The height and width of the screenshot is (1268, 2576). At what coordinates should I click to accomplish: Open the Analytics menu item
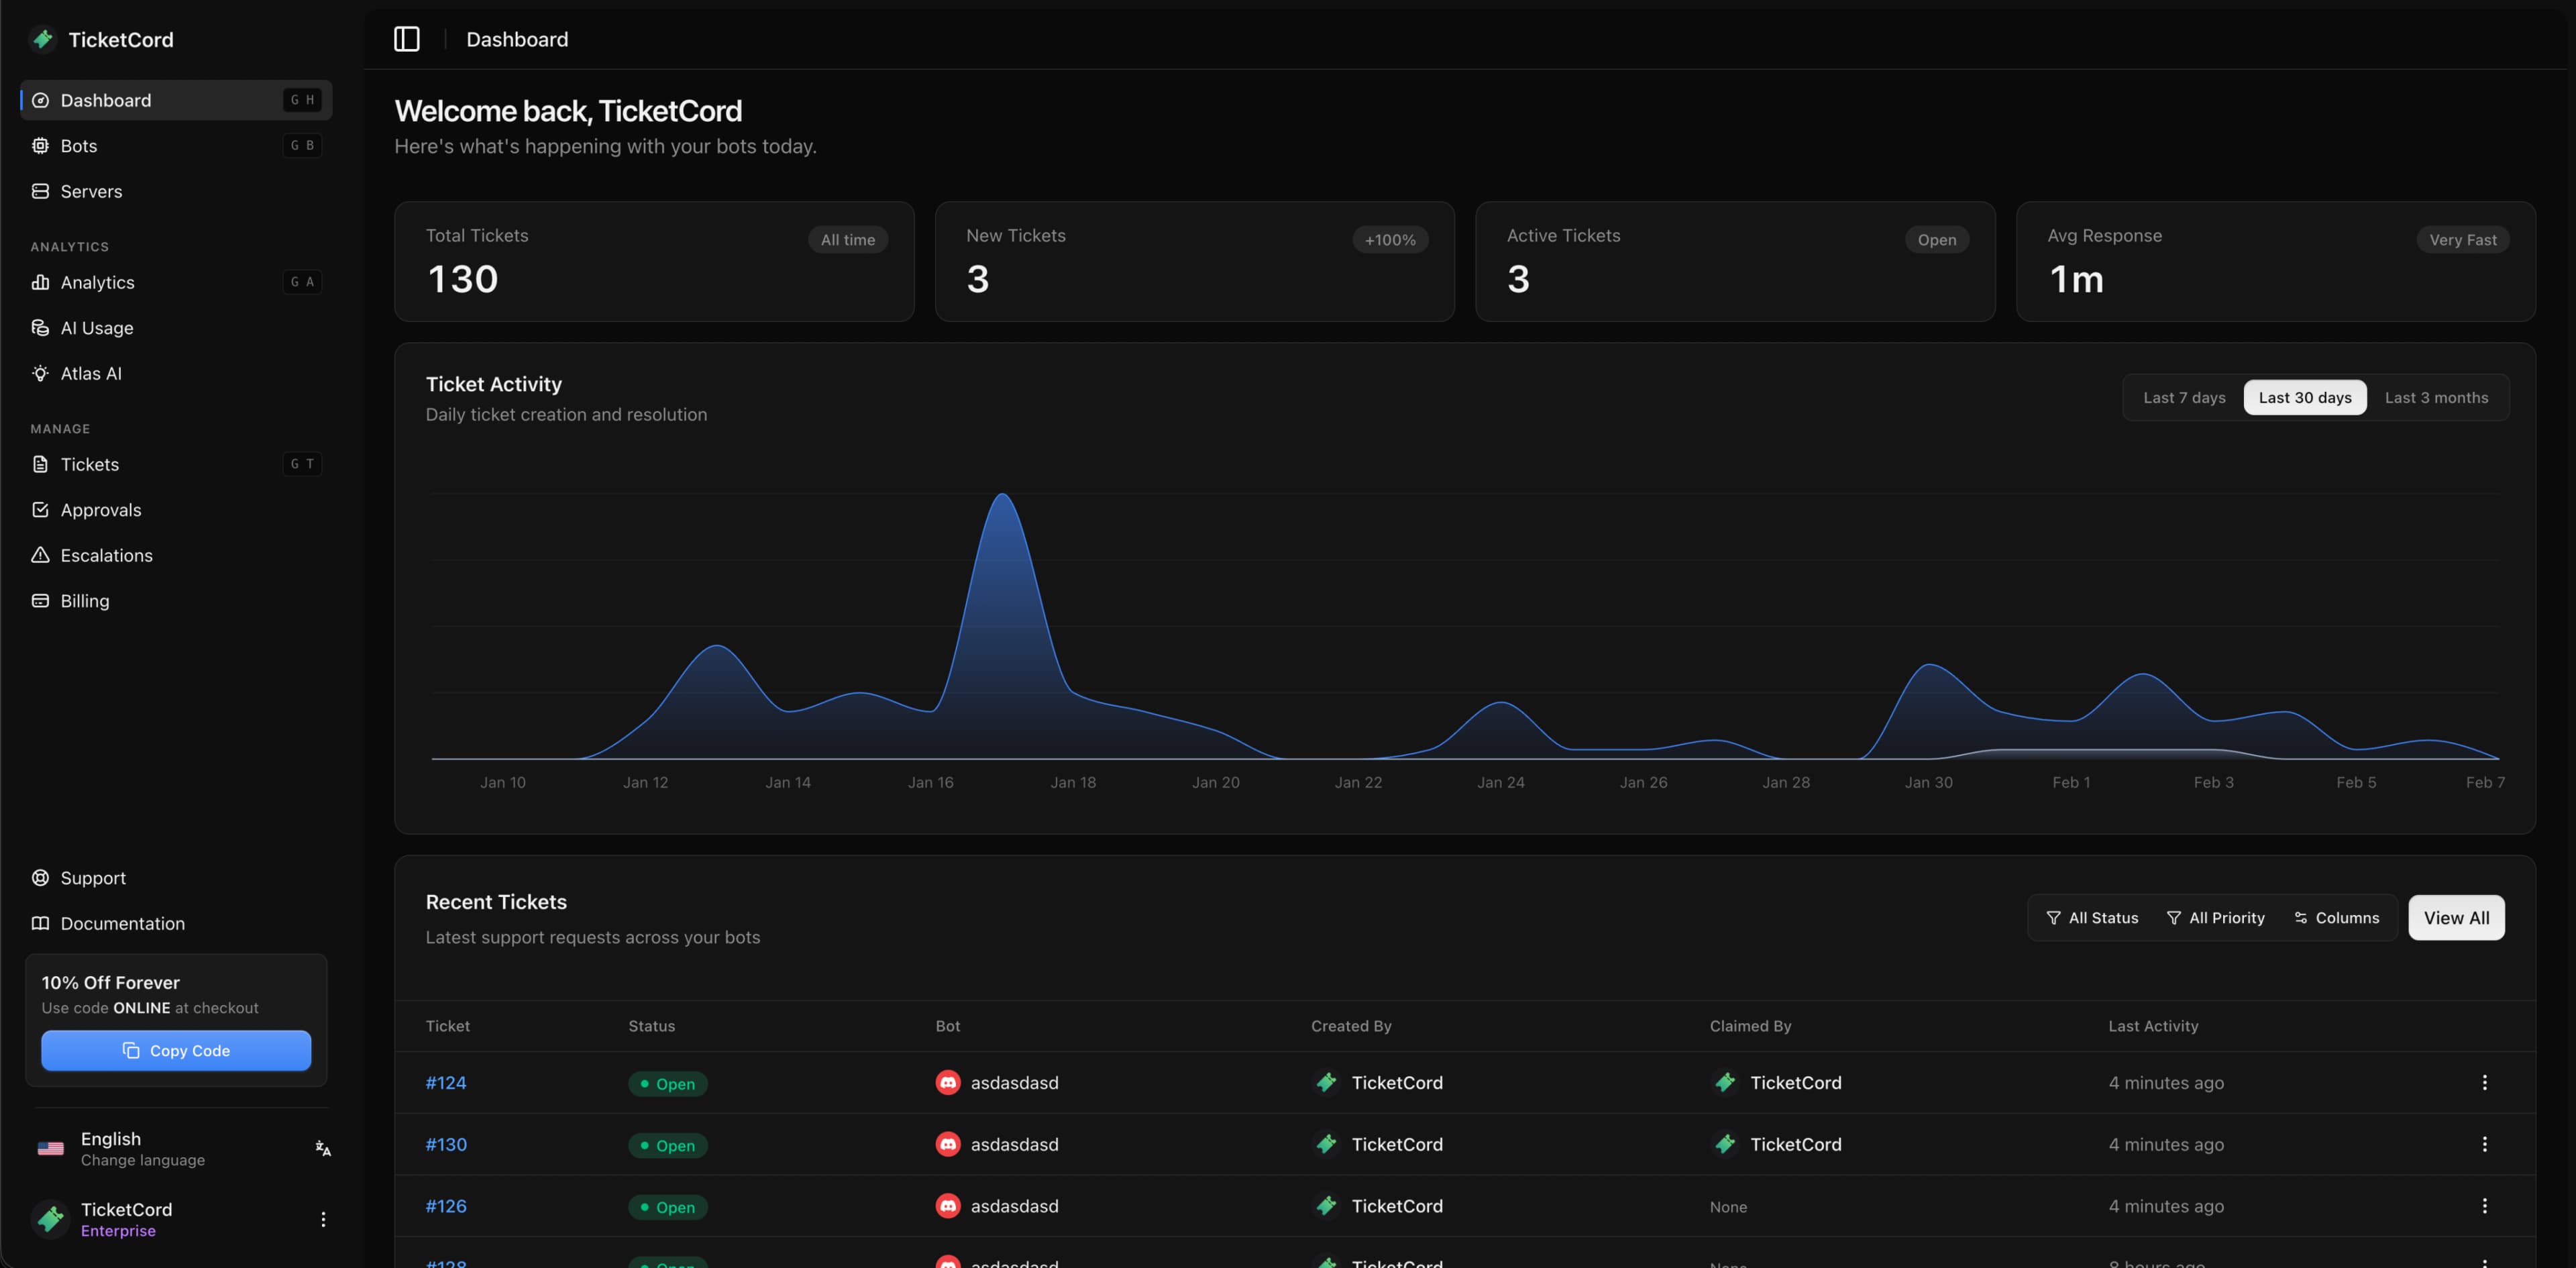click(x=97, y=282)
